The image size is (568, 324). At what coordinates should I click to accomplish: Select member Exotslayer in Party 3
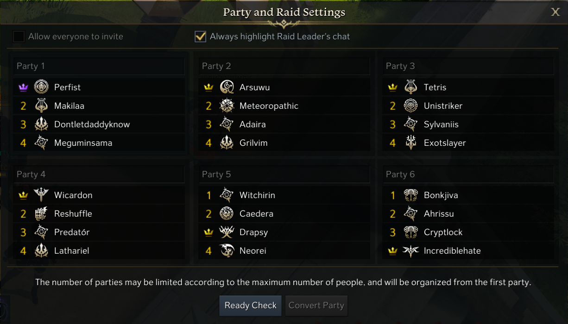445,143
